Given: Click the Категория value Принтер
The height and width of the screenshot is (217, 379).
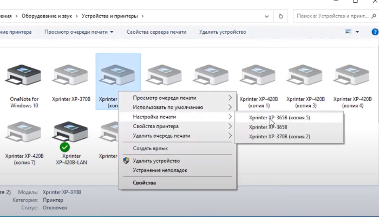Looking at the screenshot, I should click(x=53, y=200).
